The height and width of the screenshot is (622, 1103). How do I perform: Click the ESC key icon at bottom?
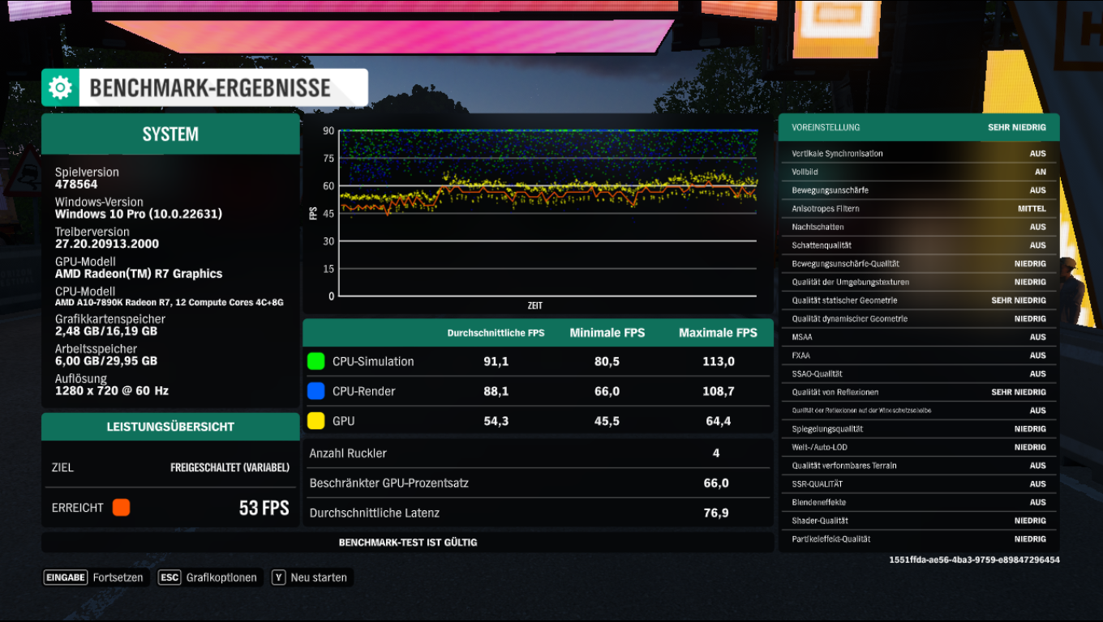168,577
